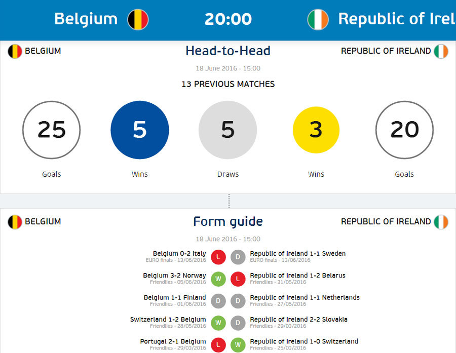This screenshot has height=353, width=456.
Task: Click Ireland flag icon in Head-to-Head panel
Action: (441, 51)
